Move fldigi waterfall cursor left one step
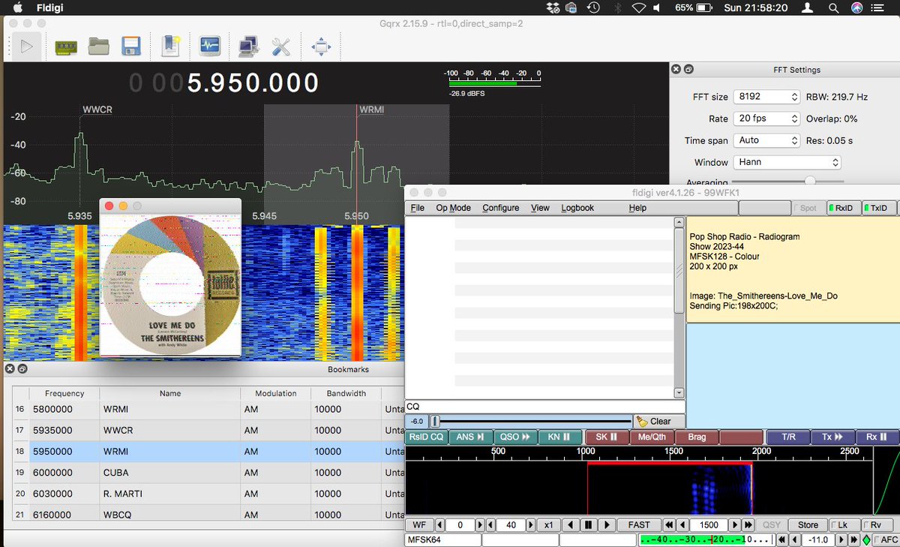The width and height of the screenshot is (900, 547). point(571,525)
